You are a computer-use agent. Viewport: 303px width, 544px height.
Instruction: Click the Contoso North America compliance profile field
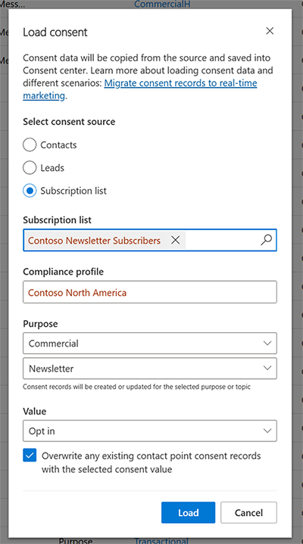(150, 292)
